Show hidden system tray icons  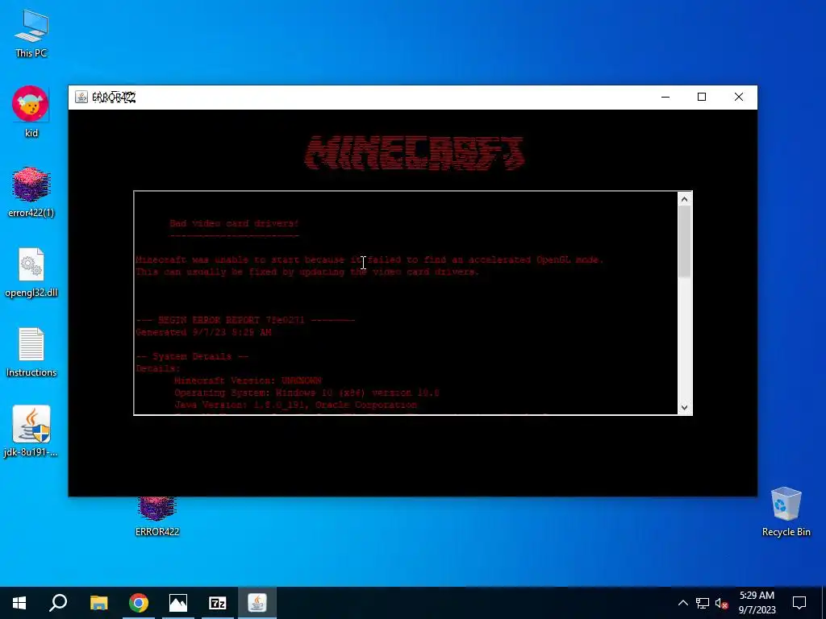682,603
